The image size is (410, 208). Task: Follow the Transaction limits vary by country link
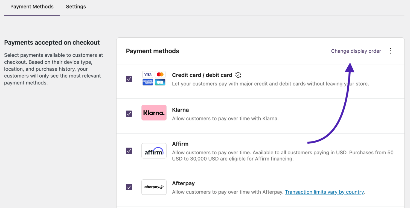(324, 192)
